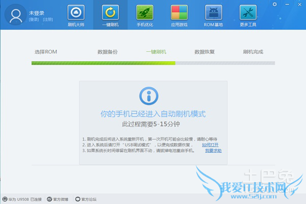This screenshot has height=204, width=306.
Task: Open the 如何打开 help link
Action: coord(210,145)
